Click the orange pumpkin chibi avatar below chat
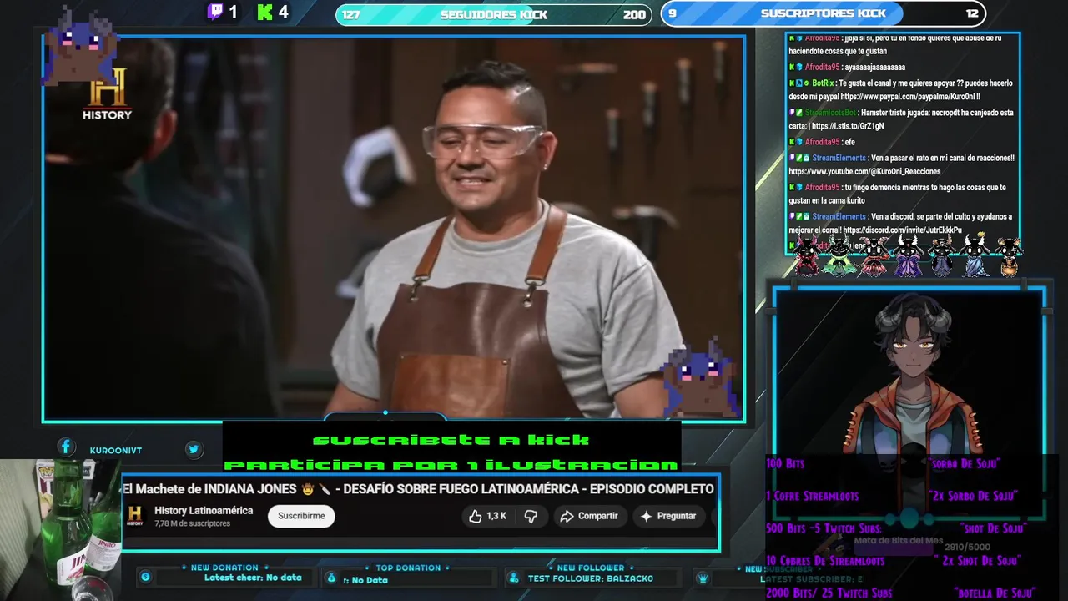Image resolution: width=1068 pixels, height=601 pixels. click(x=1009, y=255)
